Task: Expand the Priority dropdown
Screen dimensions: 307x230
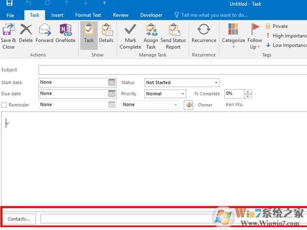Action: (183, 94)
